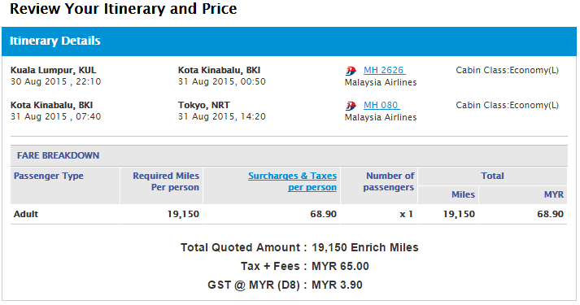Click Required Miles Per person column header
Screen dimensions: 580x305
166,181
